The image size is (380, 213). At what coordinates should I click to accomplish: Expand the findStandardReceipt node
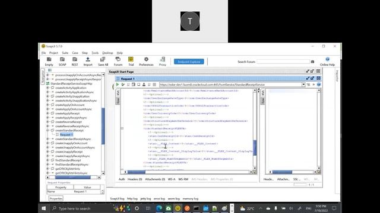coord(47,160)
